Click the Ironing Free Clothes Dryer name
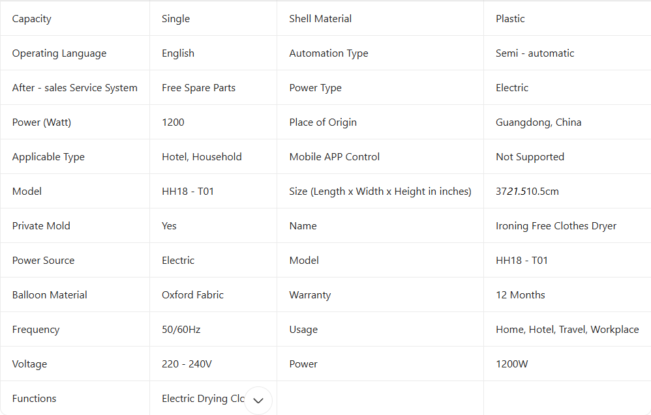651x415 pixels. pyautogui.click(x=556, y=226)
